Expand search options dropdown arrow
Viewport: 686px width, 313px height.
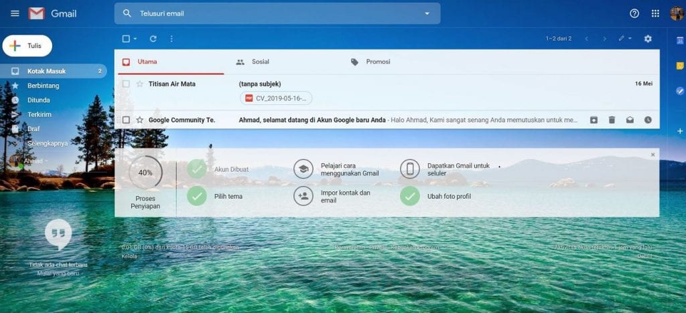click(427, 13)
